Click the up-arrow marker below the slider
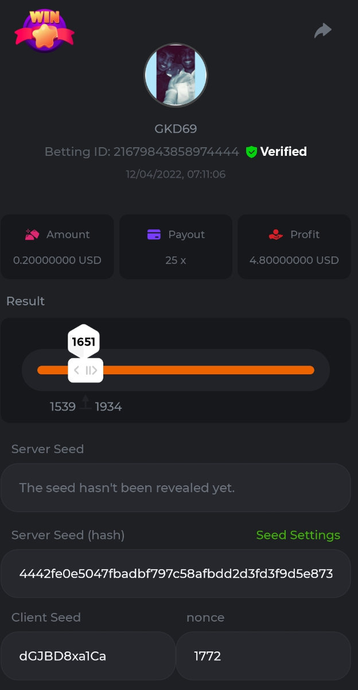This screenshot has width=358, height=690. coord(85,402)
